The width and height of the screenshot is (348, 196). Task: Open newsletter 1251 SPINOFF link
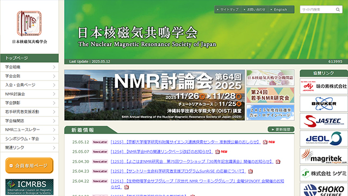(x=197, y=184)
